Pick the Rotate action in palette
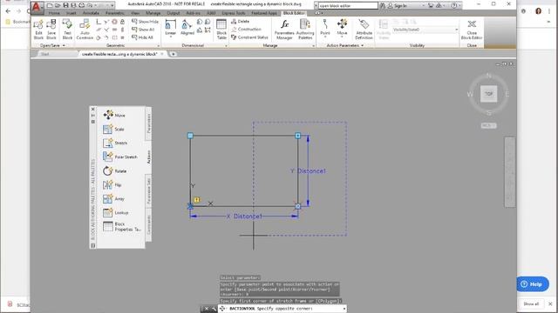This screenshot has height=313, width=558. [114, 170]
